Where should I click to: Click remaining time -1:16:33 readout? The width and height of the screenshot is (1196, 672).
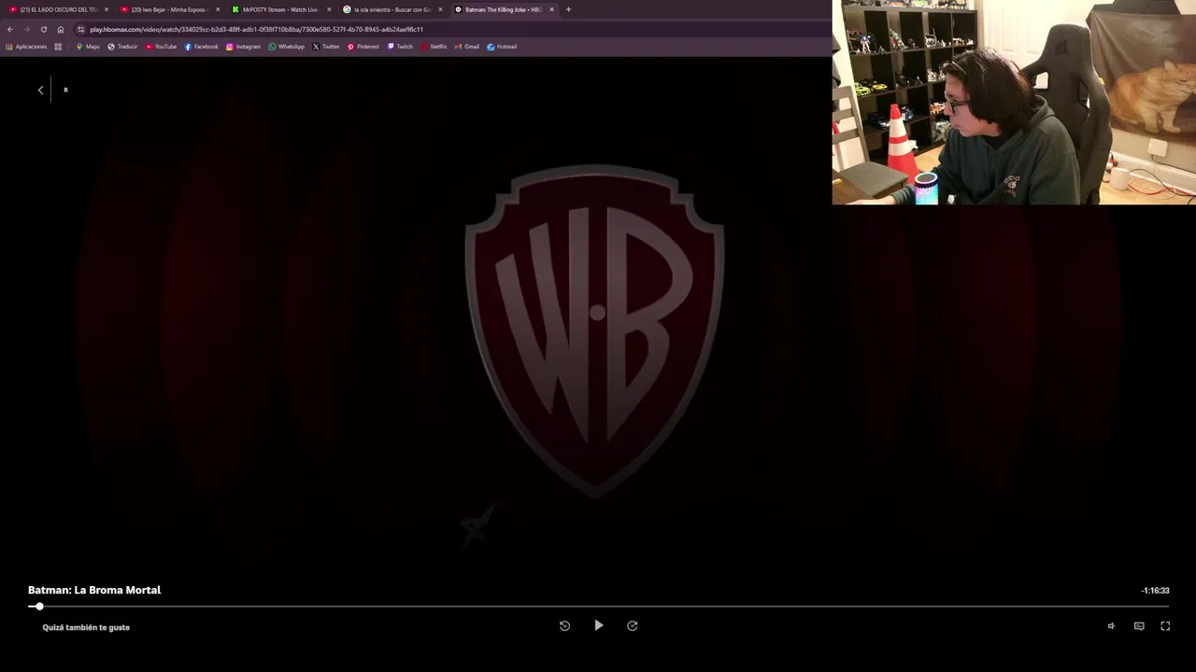(1155, 591)
